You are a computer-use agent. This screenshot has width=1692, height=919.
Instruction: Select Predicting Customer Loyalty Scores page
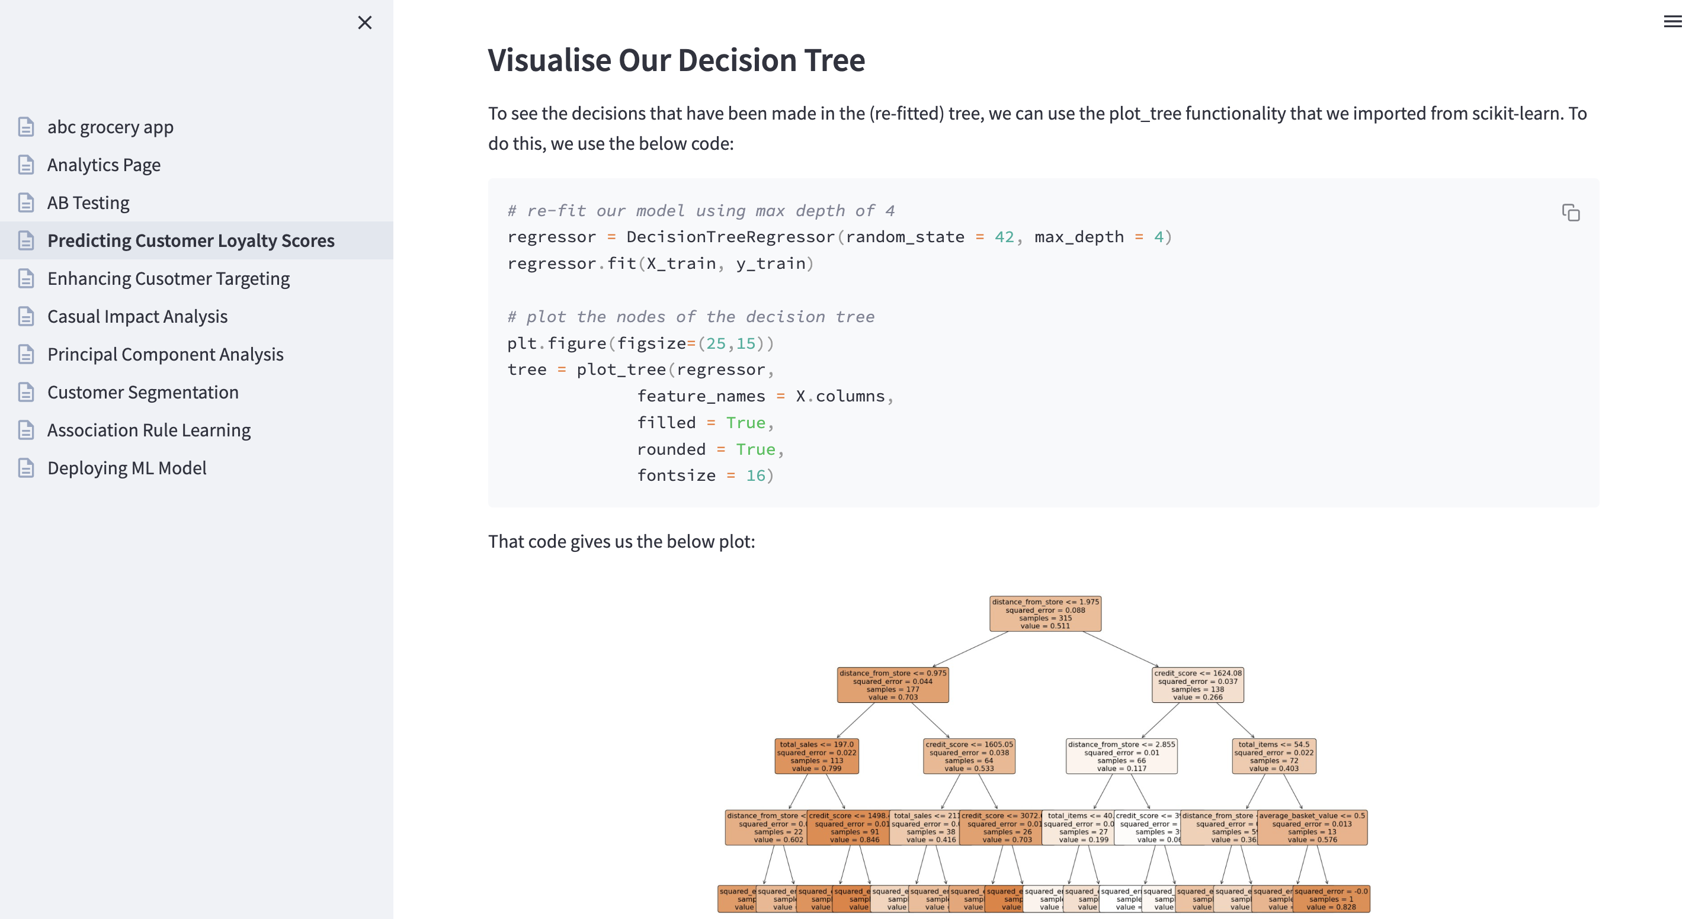coord(191,241)
